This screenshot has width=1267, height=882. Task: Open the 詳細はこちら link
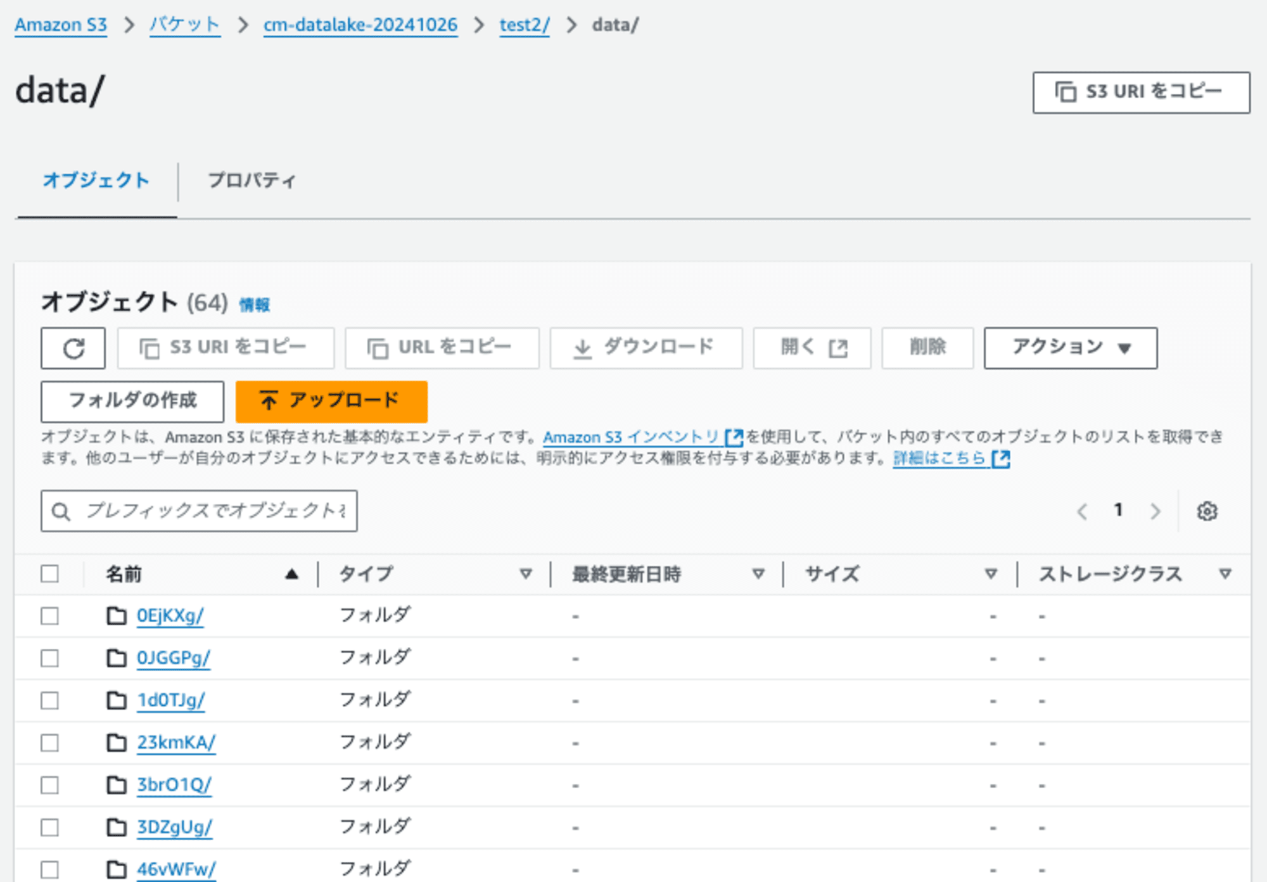[x=939, y=458]
